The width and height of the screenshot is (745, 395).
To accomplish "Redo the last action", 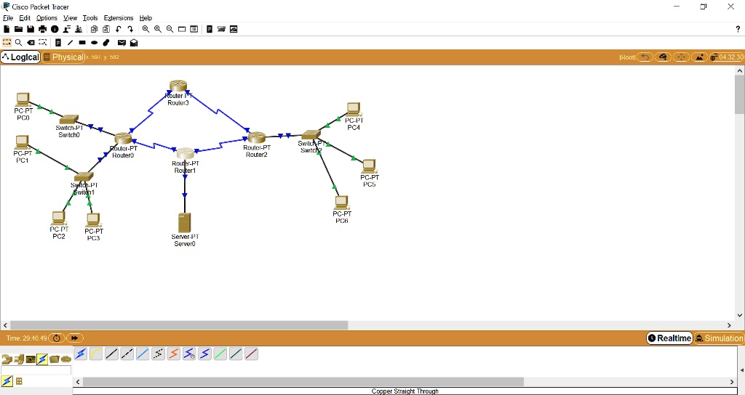I will [x=130, y=29].
